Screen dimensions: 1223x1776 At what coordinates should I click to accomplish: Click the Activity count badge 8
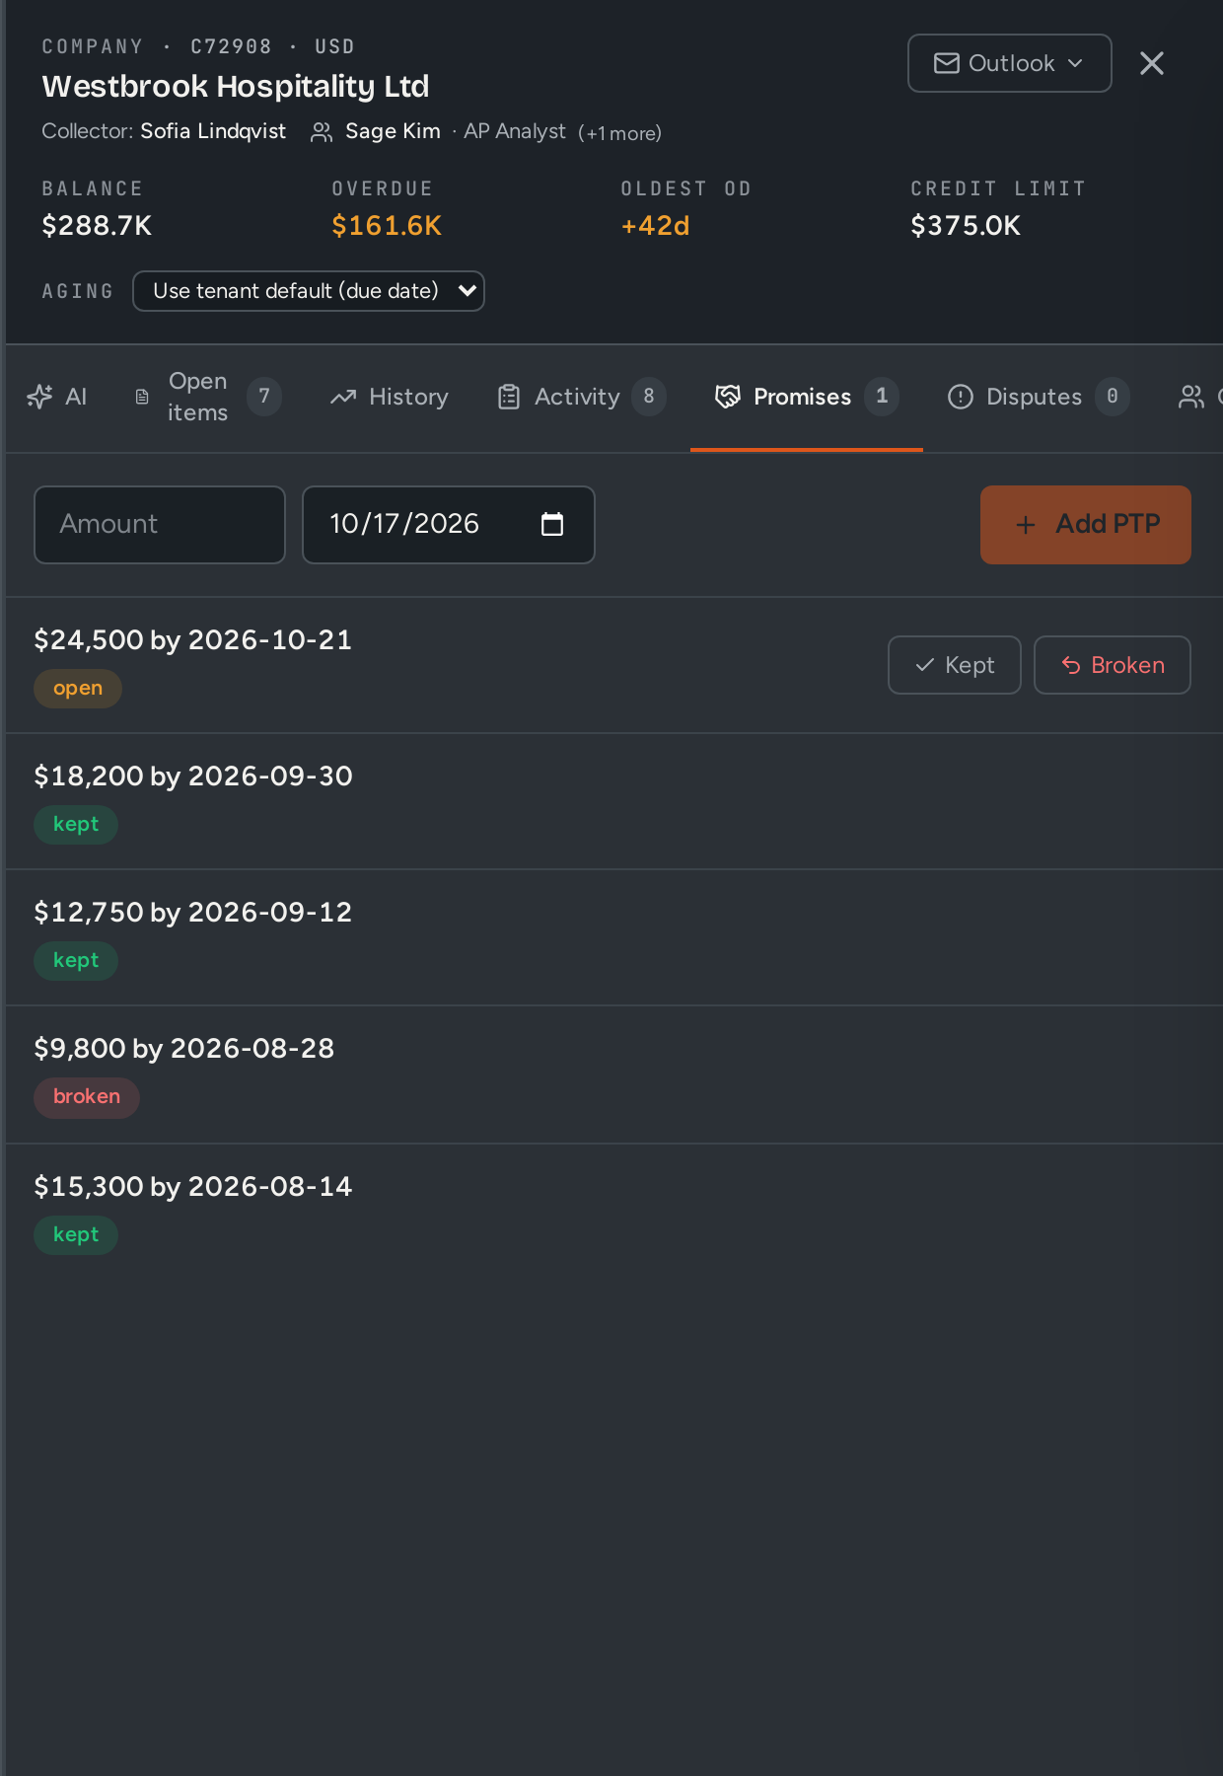click(x=649, y=397)
